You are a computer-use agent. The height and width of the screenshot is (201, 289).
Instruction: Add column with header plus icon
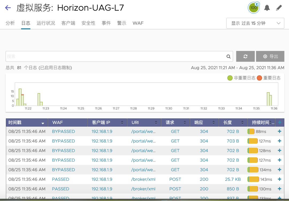pyautogui.click(x=280, y=122)
